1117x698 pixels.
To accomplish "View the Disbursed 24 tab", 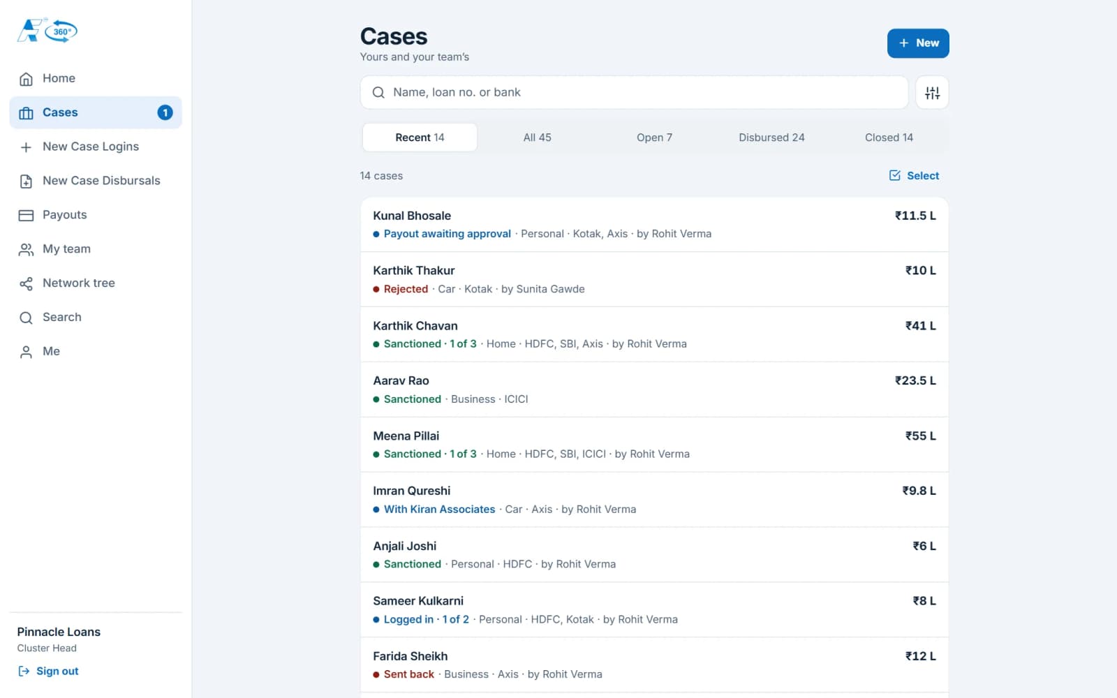I will (x=771, y=138).
